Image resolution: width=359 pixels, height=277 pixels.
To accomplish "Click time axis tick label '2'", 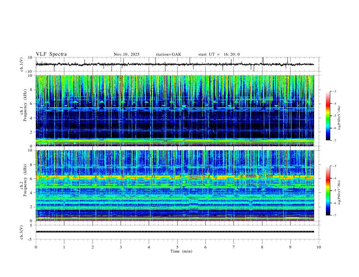I will 92,247.
